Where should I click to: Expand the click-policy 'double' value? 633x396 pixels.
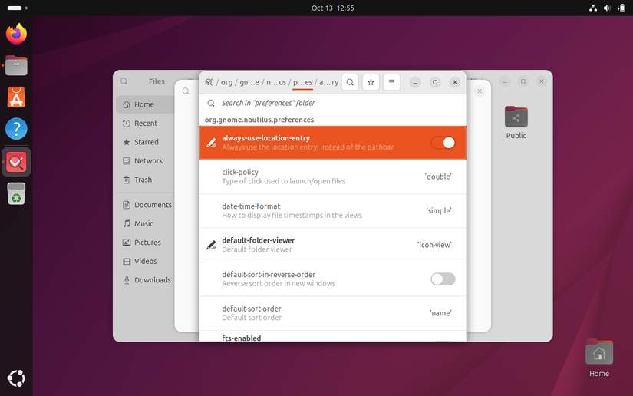tap(438, 177)
